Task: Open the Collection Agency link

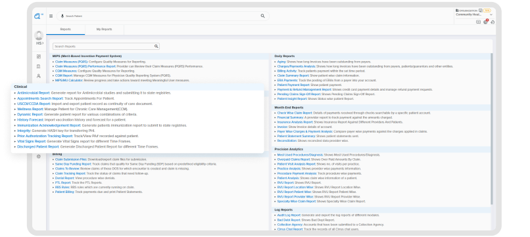Action: 289,225
